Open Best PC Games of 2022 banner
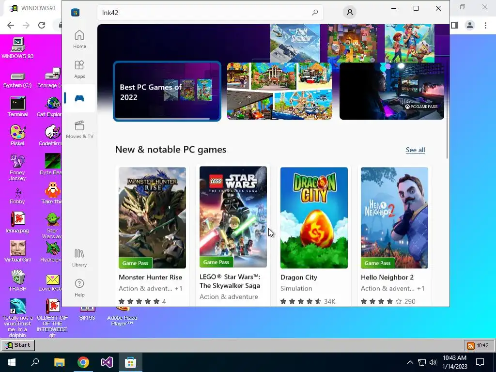This screenshot has height=372, width=496. pyautogui.click(x=167, y=91)
